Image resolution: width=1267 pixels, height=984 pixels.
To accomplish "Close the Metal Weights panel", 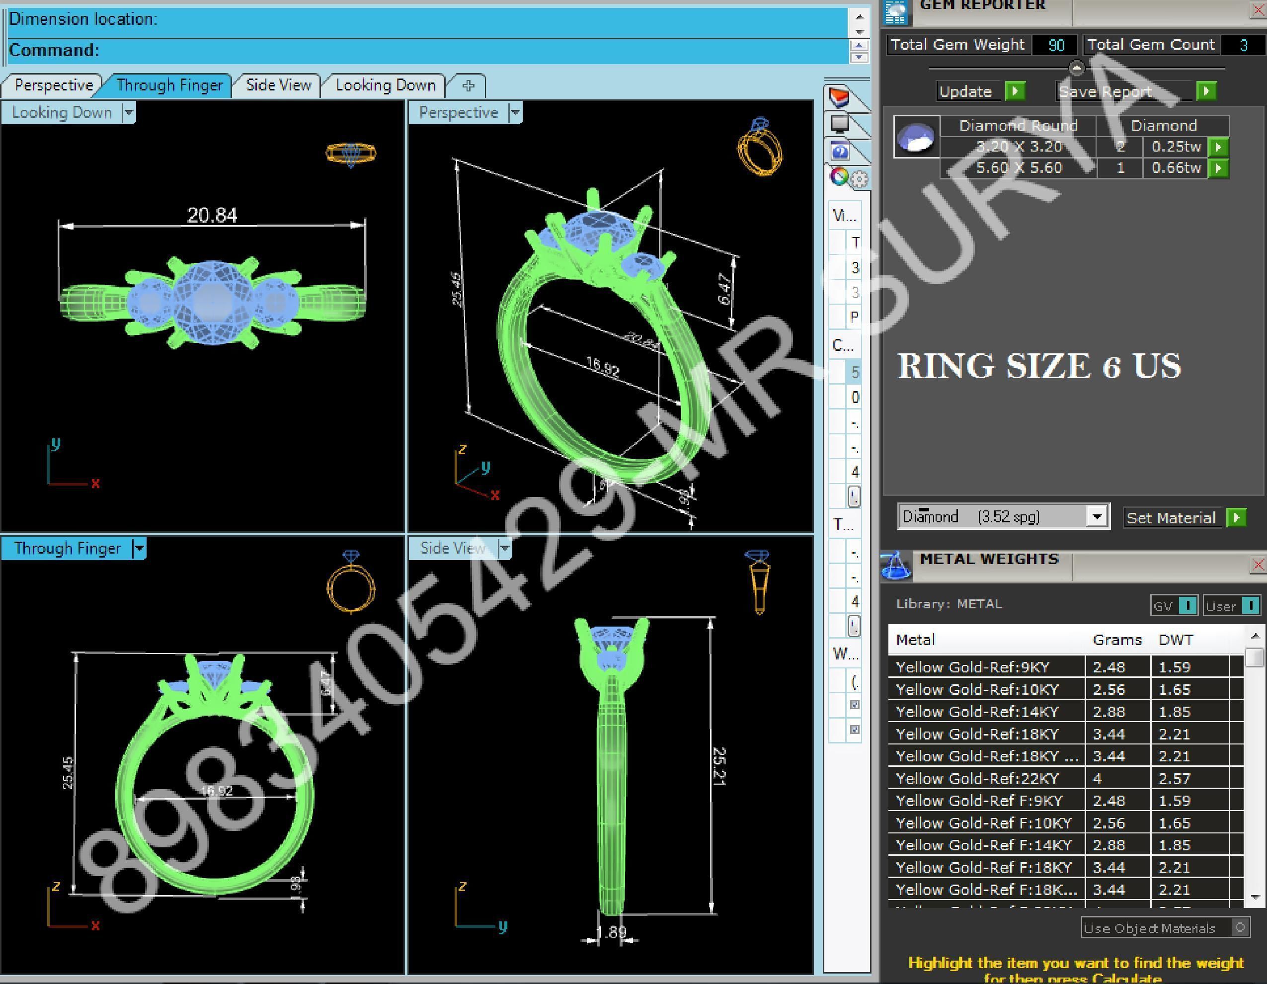I will (x=1258, y=565).
